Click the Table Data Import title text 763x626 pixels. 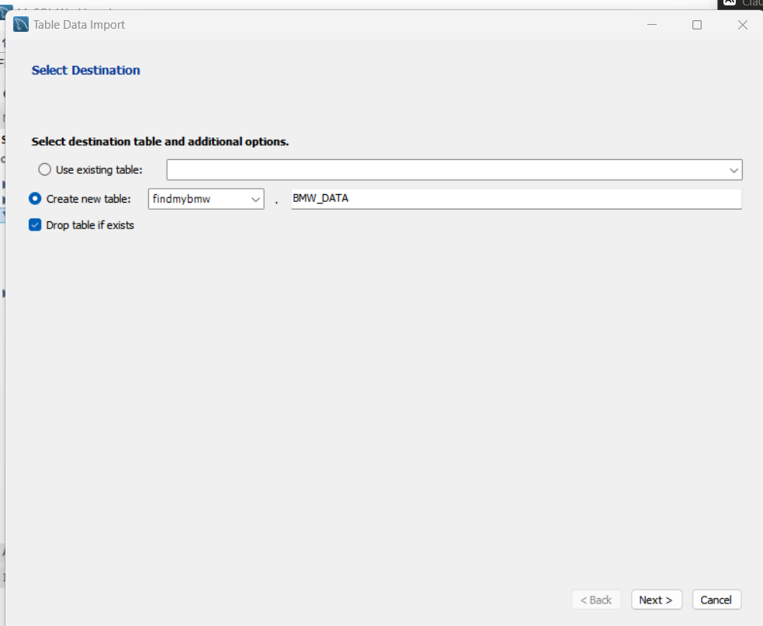coord(79,25)
